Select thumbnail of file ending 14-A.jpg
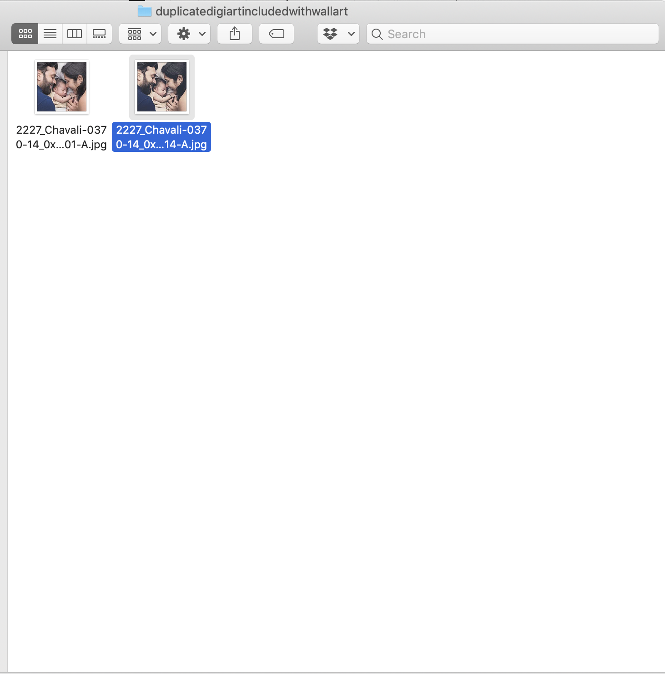 tap(162, 87)
